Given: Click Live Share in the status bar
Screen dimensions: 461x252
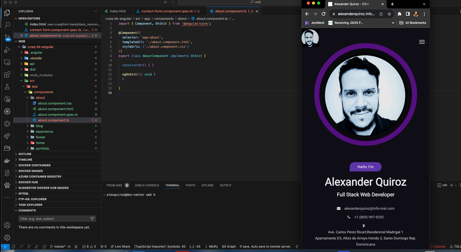Looking at the screenshot, I should [120, 247].
